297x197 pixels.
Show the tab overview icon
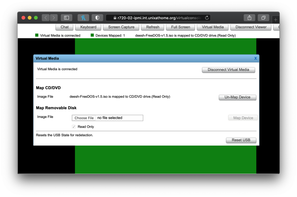coord(263,18)
